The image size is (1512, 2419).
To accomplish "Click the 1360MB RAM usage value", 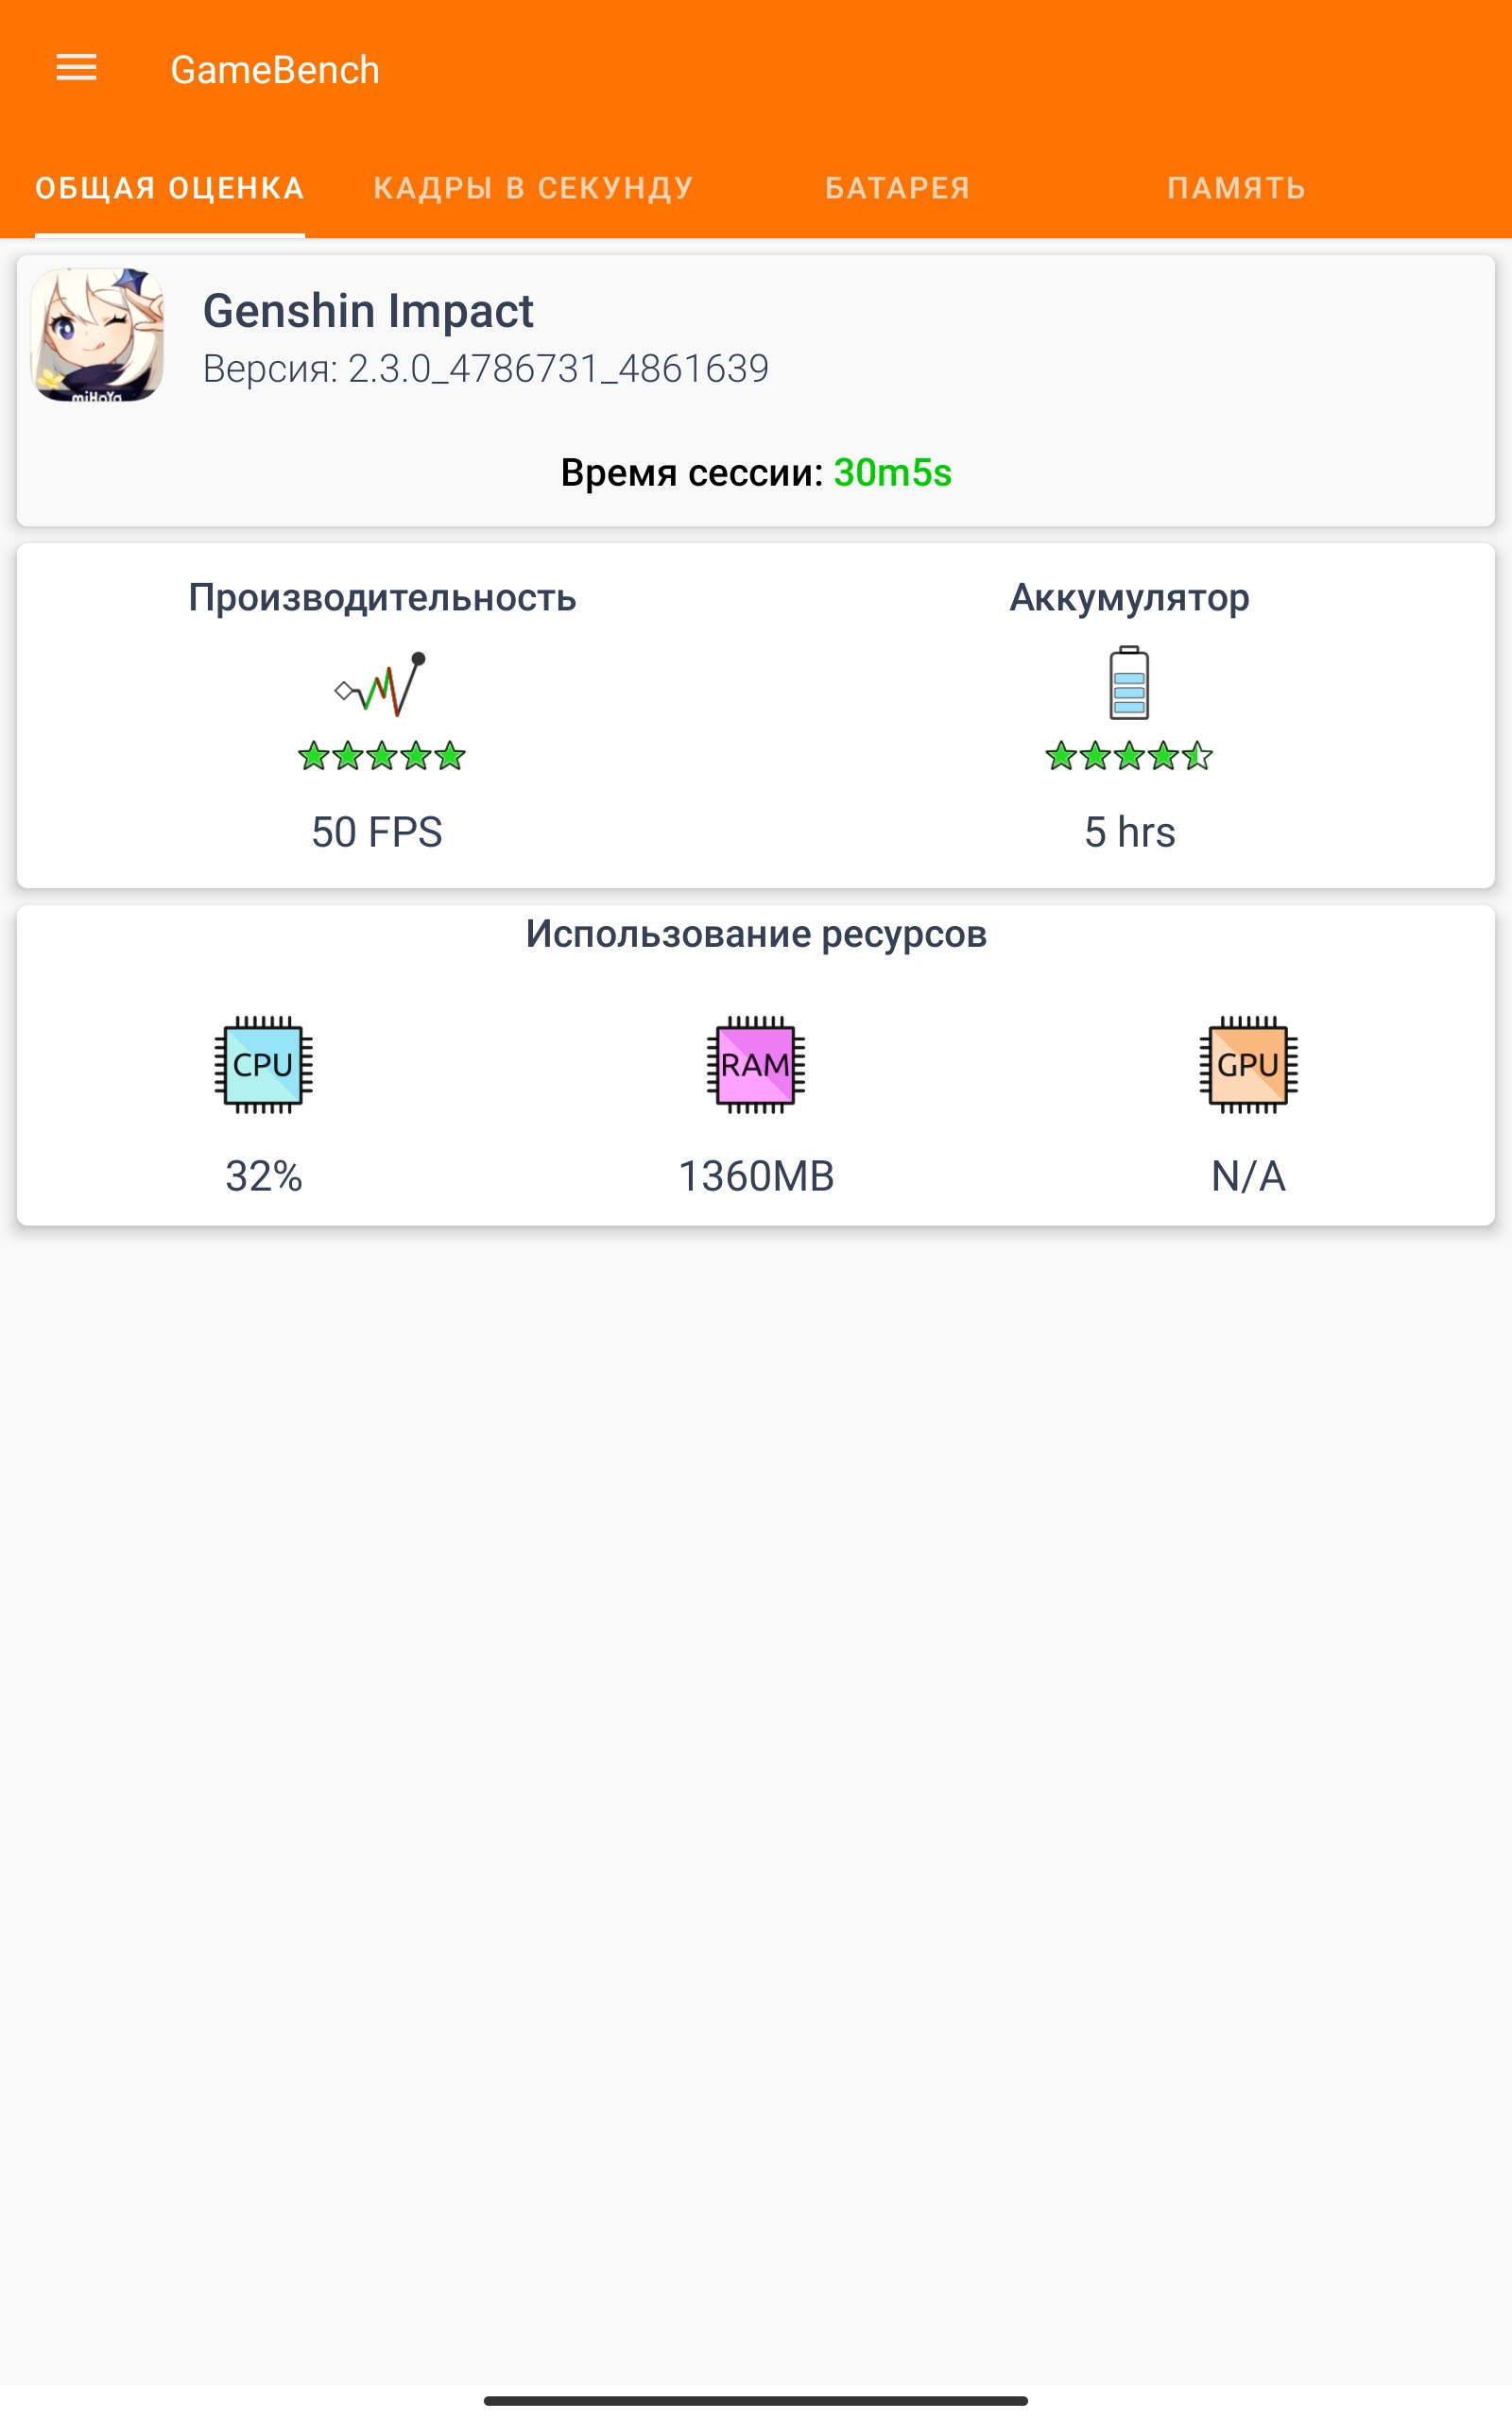I will click(x=756, y=1175).
